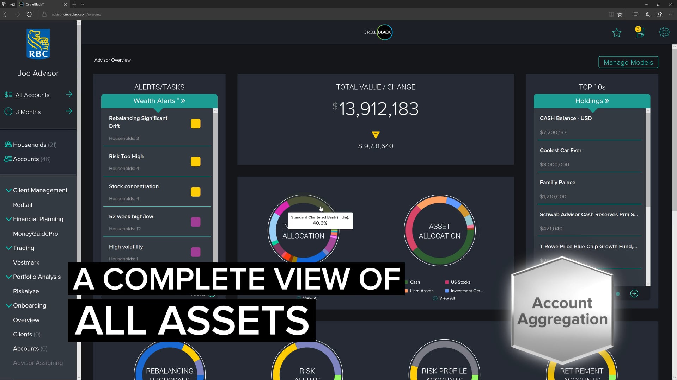Select CASH Balance - USD holding row

pos(590,125)
